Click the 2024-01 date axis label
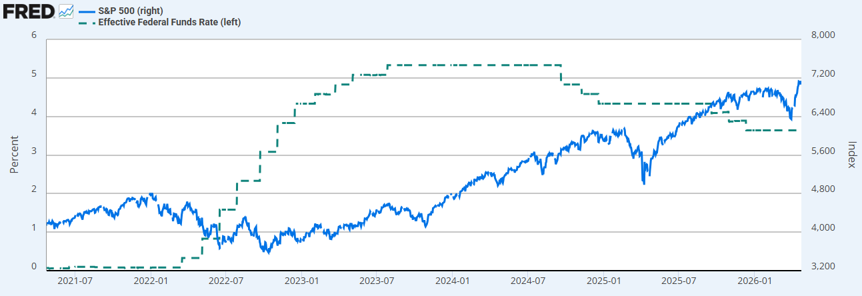 (x=452, y=281)
